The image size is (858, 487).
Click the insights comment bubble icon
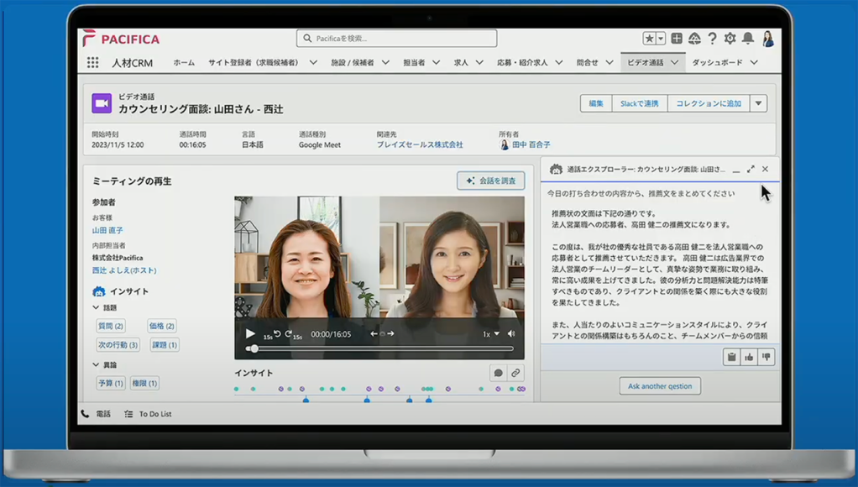pyautogui.click(x=498, y=373)
